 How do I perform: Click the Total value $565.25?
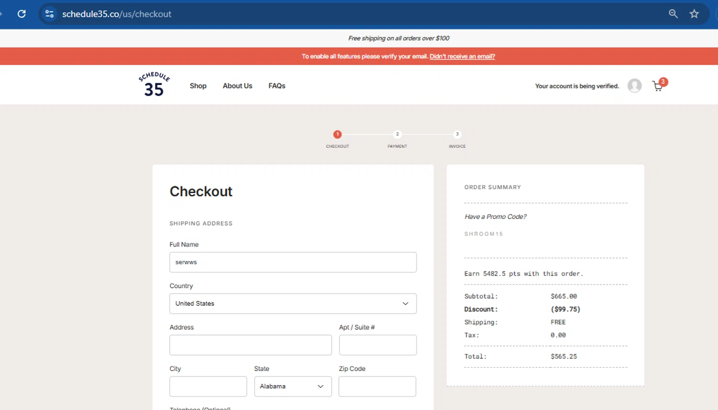point(564,356)
